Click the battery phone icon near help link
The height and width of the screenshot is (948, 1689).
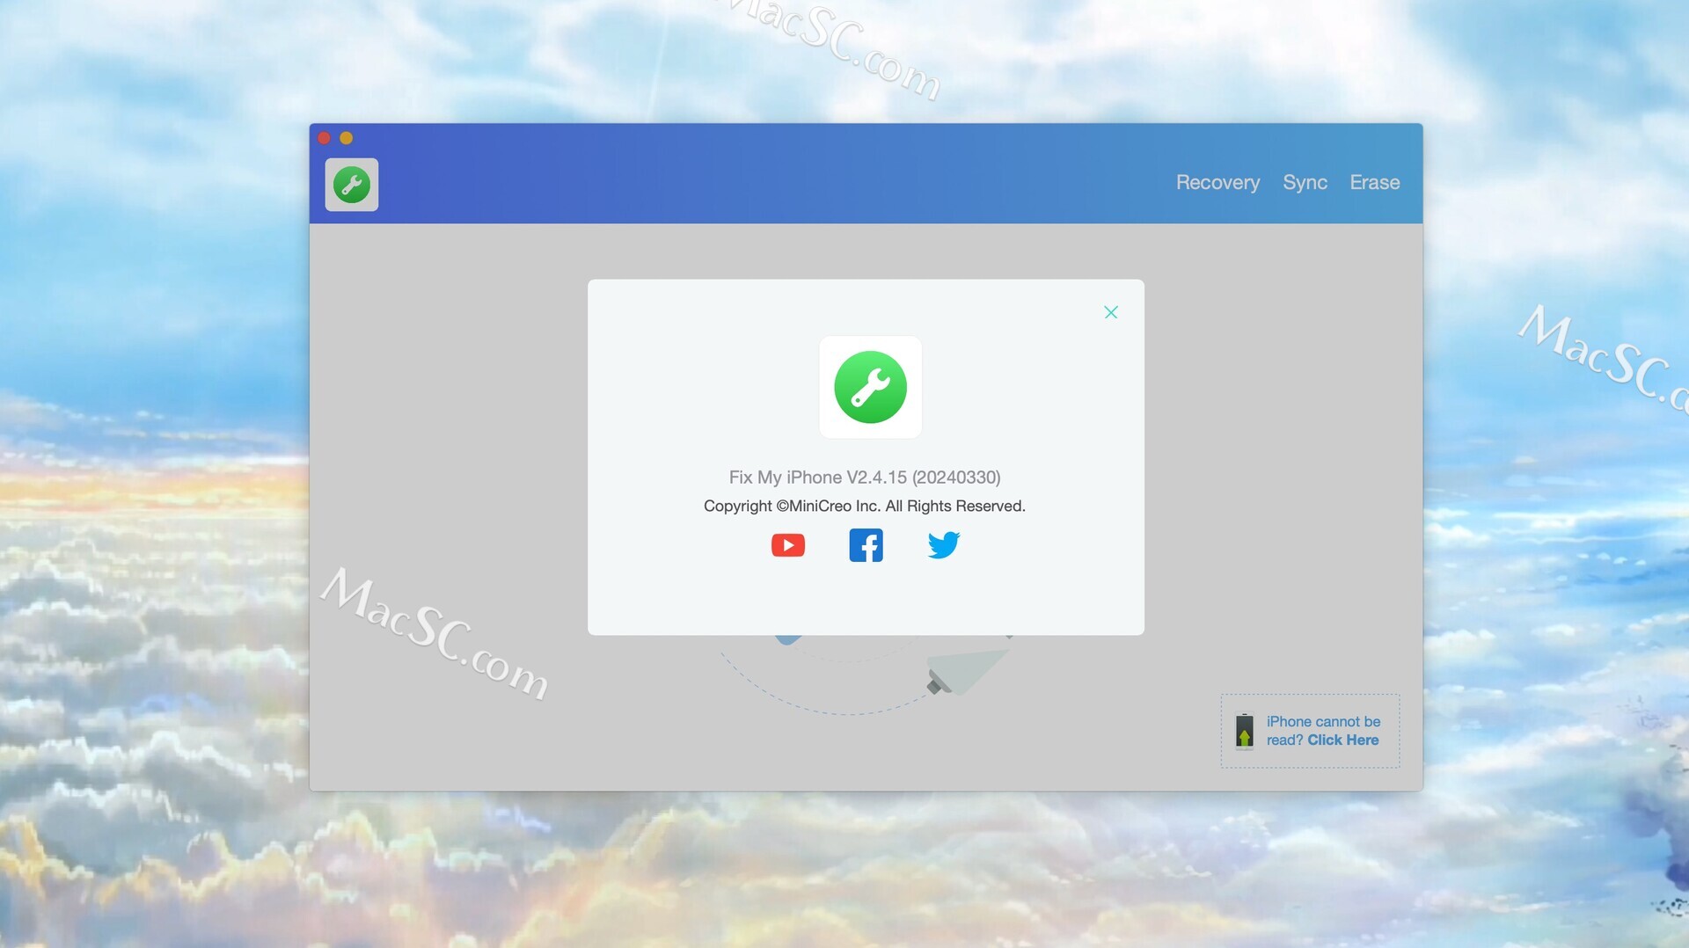pyautogui.click(x=1244, y=731)
